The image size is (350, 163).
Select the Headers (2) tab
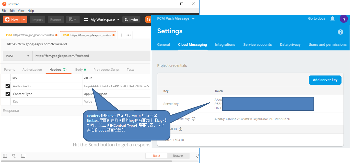tap(58, 70)
